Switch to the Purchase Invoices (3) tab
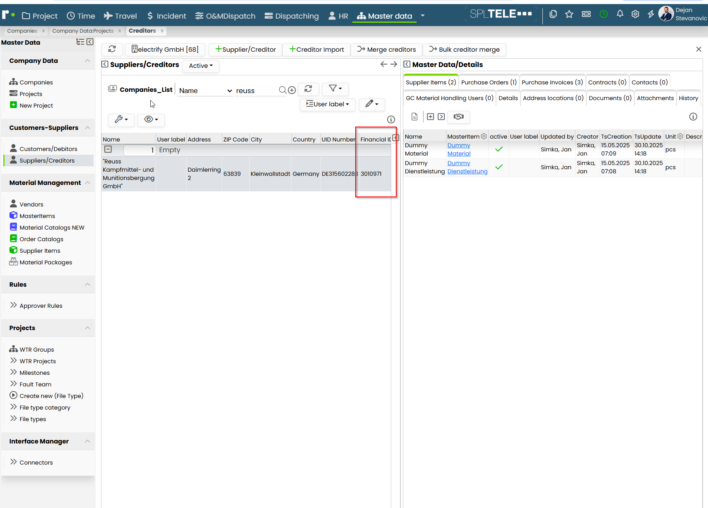This screenshot has height=508, width=708. 552,82
